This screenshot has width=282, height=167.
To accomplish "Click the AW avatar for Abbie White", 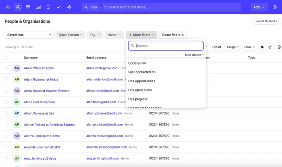I will pos(17,68).
